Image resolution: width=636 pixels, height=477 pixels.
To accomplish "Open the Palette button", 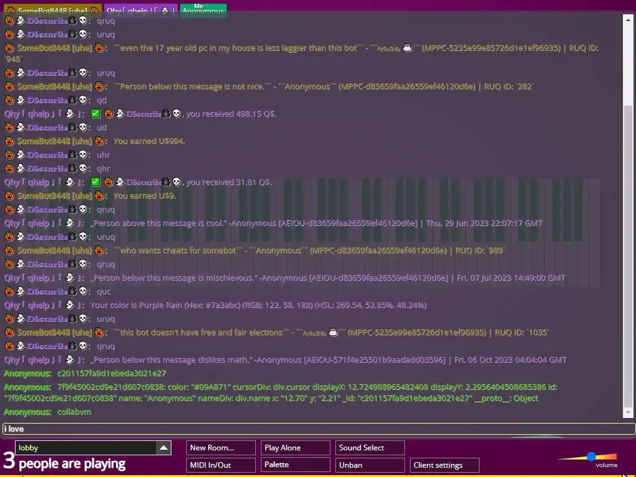I will (295, 465).
